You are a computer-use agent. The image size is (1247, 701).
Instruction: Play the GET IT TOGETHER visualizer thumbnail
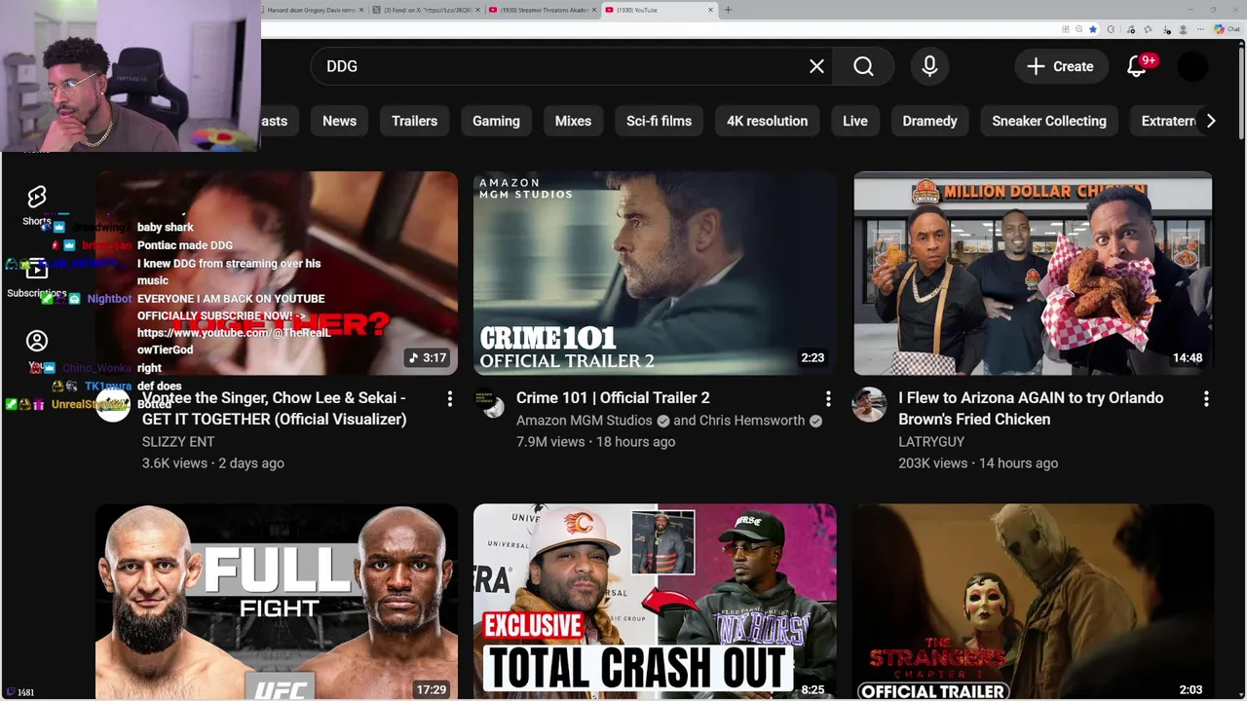tap(277, 274)
